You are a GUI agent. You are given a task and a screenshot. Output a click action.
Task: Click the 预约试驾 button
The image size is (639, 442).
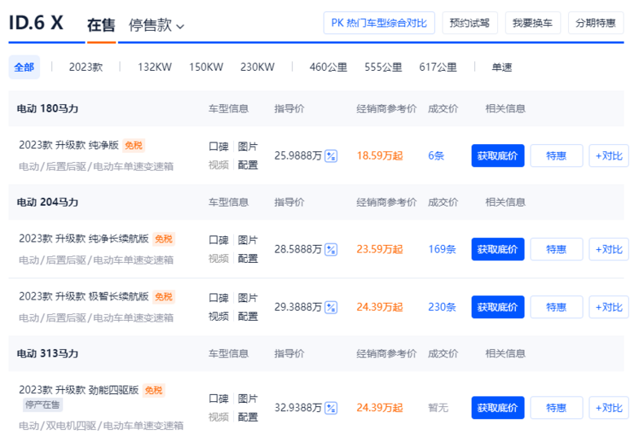pos(469,23)
